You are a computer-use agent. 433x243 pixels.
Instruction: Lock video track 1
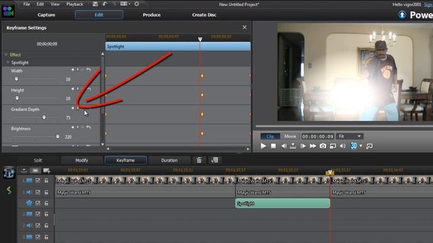47,180
